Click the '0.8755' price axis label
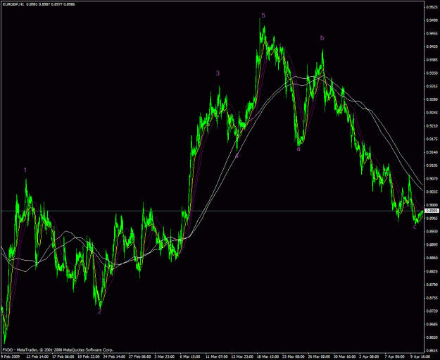 coord(432,298)
